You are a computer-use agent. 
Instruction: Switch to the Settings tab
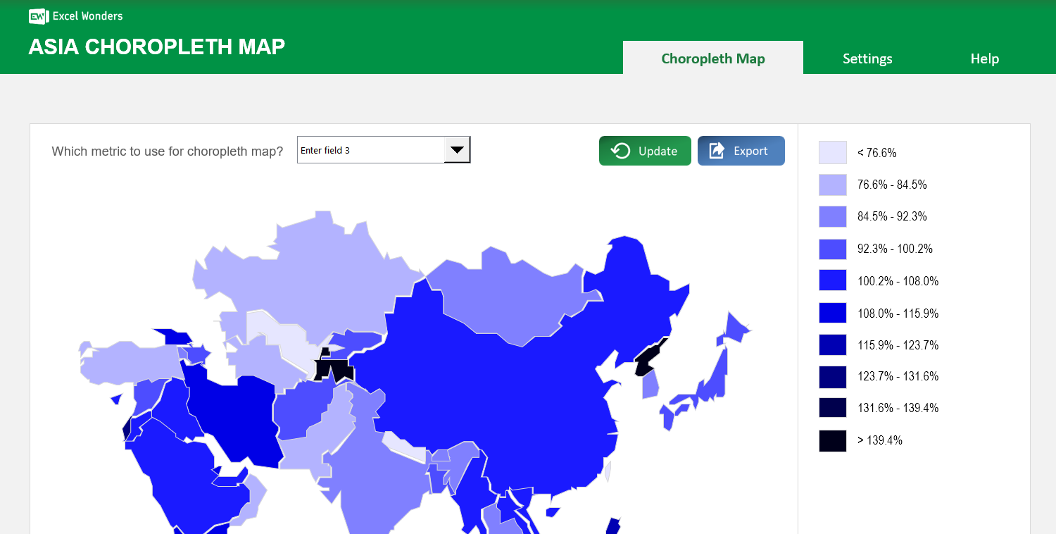point(867,58)
